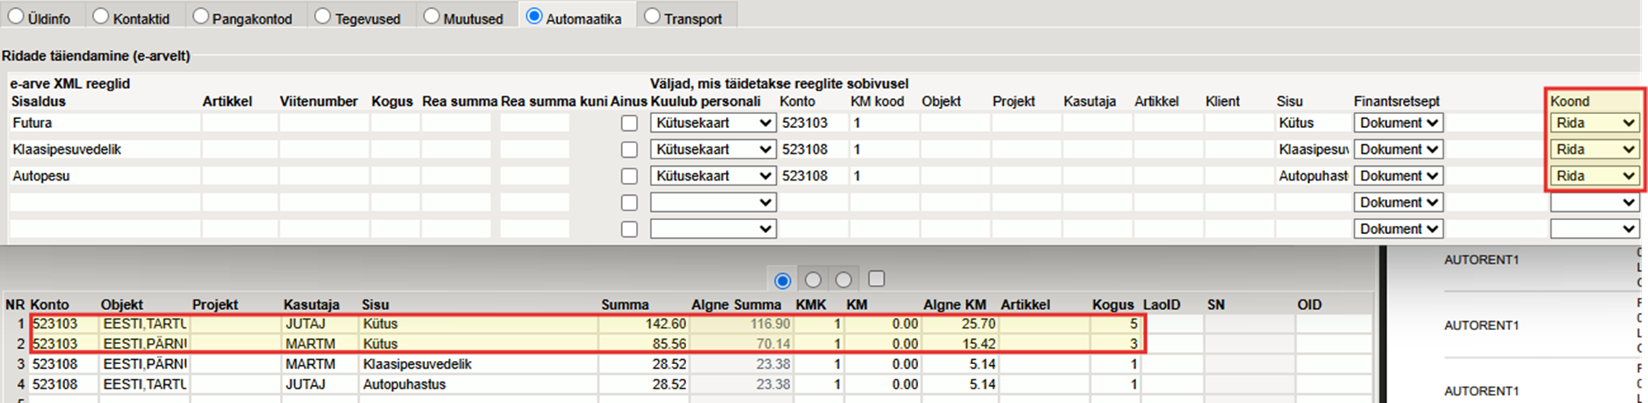
Task: Tick the Ainus checkbox in Futura row
Action: tap(629, 124)
